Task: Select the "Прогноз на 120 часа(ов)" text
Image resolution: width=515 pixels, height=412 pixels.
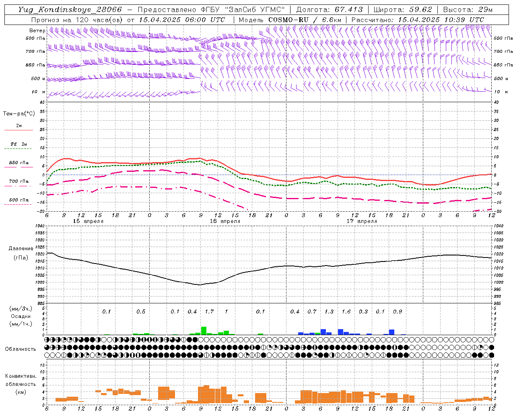Action: (x=77, y=20)
